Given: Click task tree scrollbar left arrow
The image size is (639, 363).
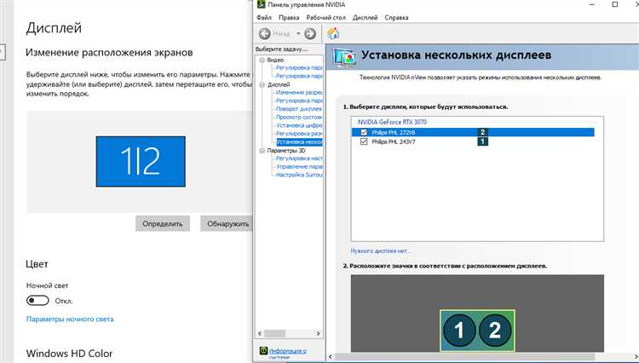Looking at the screenshot, I should 260,333.
